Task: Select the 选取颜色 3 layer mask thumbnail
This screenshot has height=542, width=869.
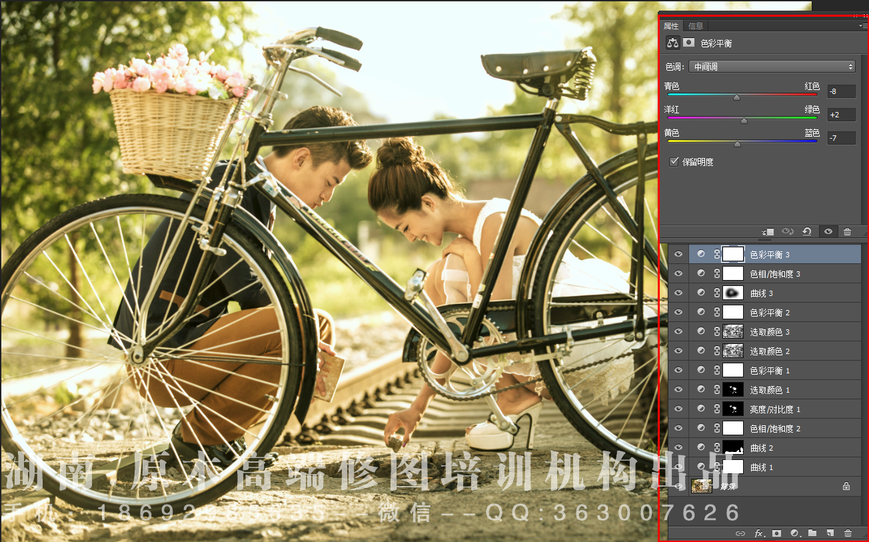Action: click(733, 331)
